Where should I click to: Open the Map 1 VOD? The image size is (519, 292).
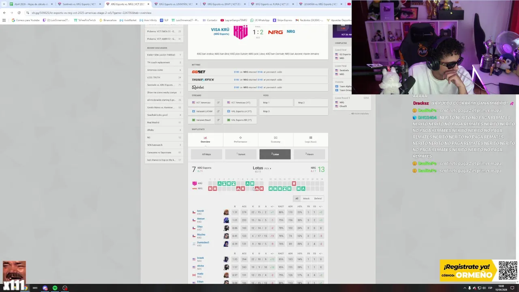(x=276, y=103)
